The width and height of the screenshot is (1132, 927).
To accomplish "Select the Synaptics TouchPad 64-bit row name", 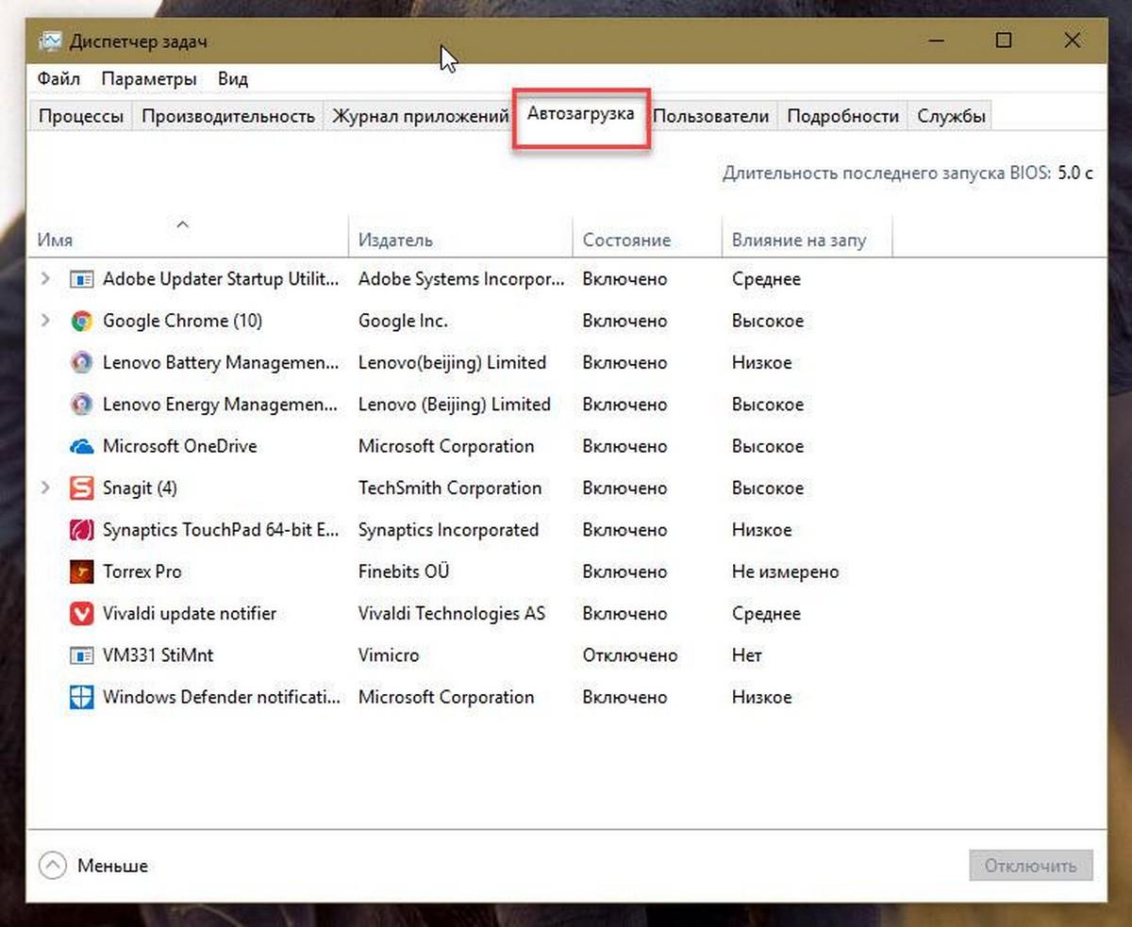I will coord(221,530).
